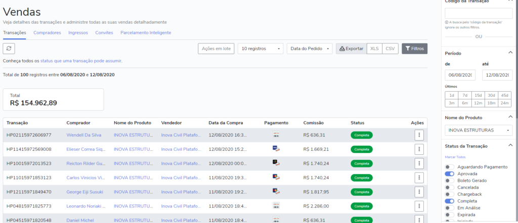Open buyer Wendell Da Silva link
Screen dimensions: 518x223
point(84,135)
